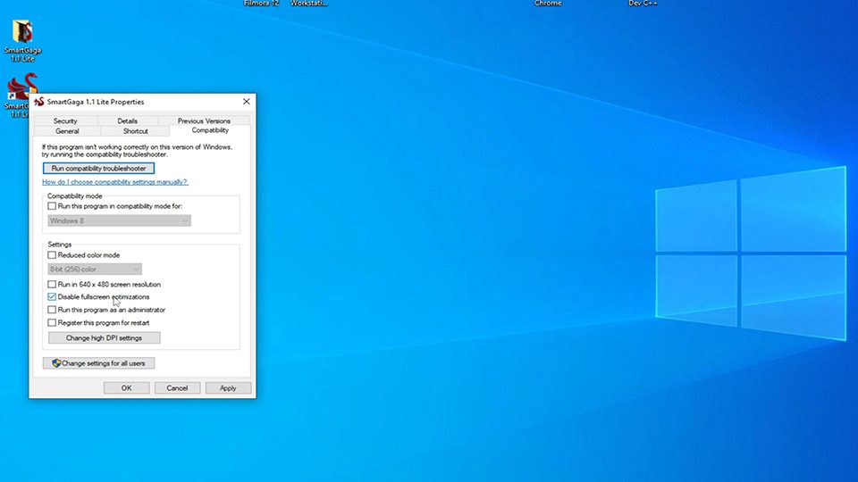Switch to the Security tab
Screen dimensions: 858x482
click(x=65, y=120)
